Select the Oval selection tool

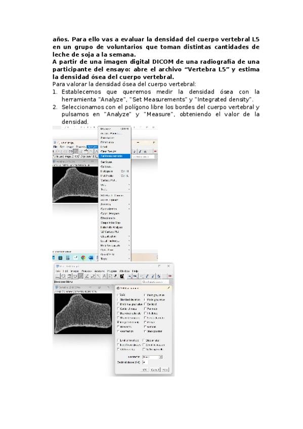(63, 276)
